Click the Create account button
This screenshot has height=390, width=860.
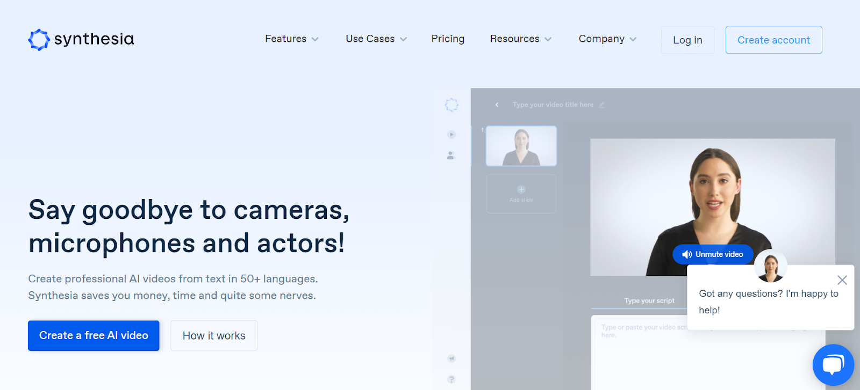(x=773, y=40)
